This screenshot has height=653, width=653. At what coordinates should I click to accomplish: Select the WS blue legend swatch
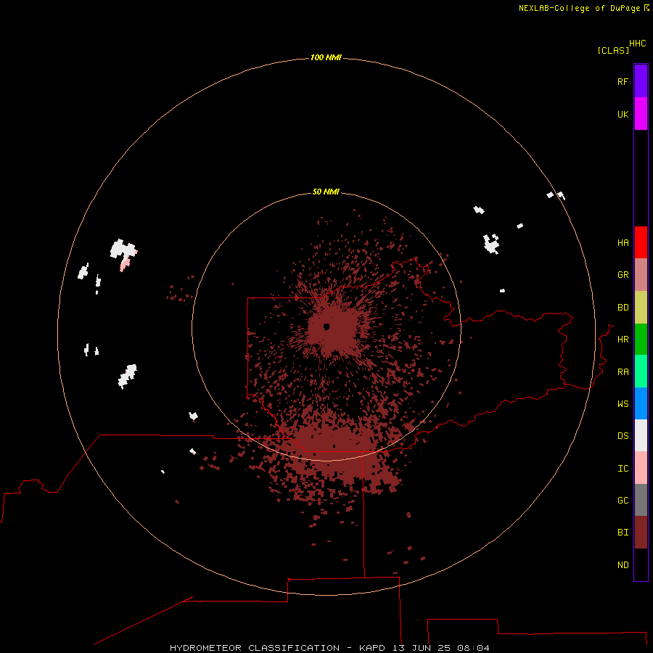coord(641,403)
